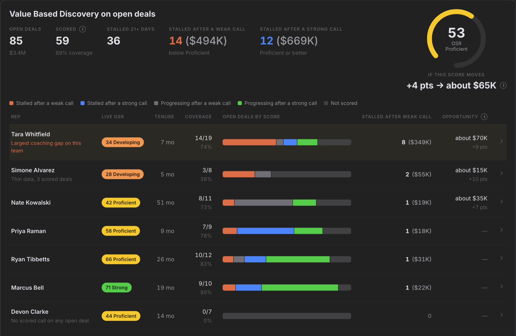
Task: Click the '14/19' coverage value
Action: coord(203,138)
